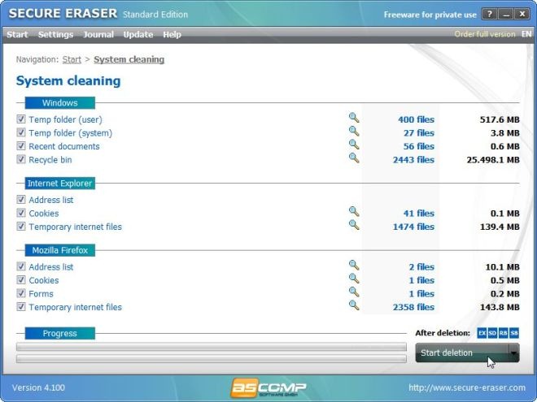
Task: Click Version 4.100 text in footer
Action: point(38,387)
